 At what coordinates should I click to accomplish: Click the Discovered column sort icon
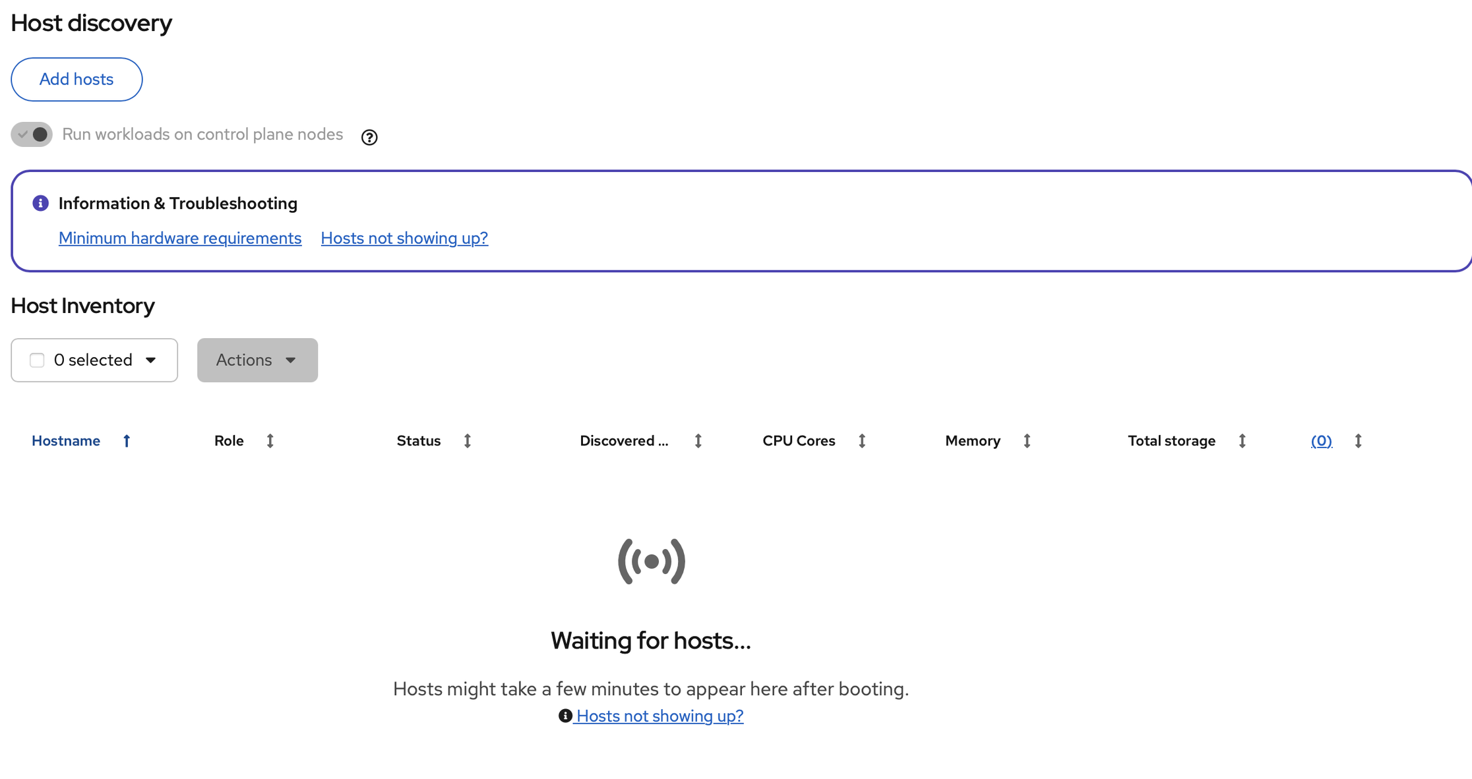point(698,441)
